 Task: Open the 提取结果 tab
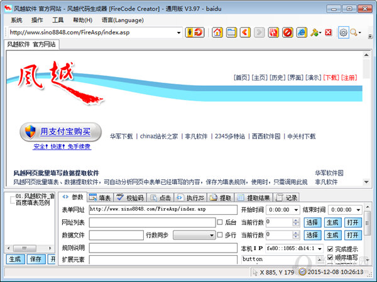coord(254,197)
